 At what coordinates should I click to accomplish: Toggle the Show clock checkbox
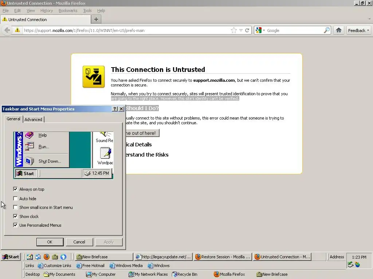[15, 216]
